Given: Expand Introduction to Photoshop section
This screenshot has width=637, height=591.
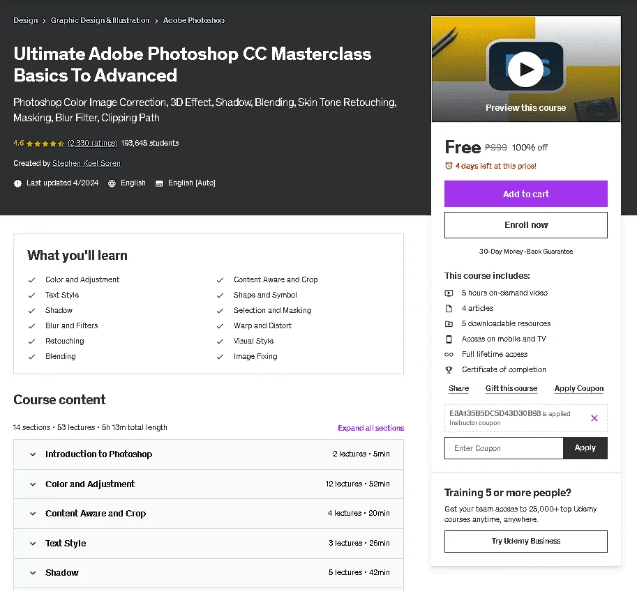Looking at the screenshot, I should coord(209,454).
